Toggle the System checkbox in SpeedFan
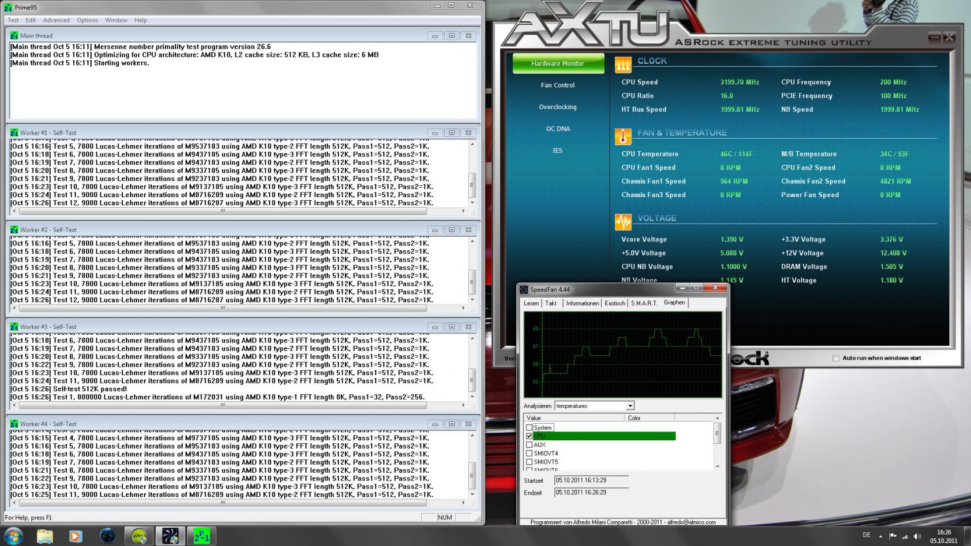 coord(529,427)
